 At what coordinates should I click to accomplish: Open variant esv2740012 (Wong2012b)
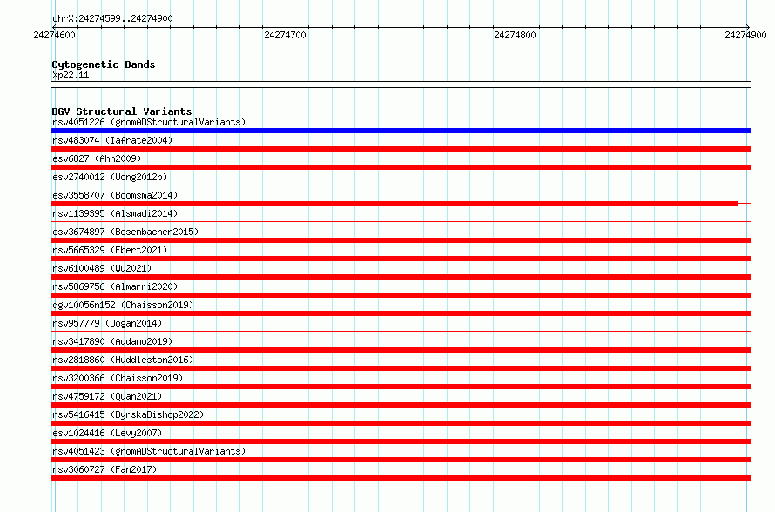tap(110, 177)
